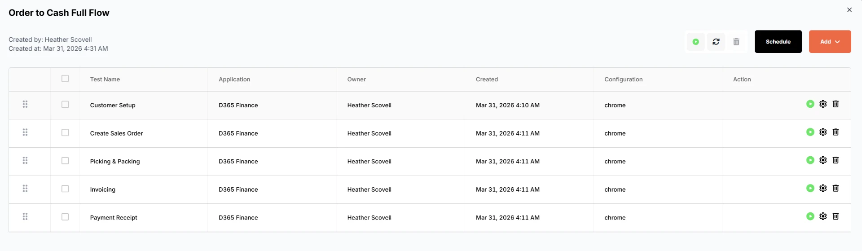Click the Owner column header
Image resolution: width=862 pixels, height=251 pixels.
356,79
